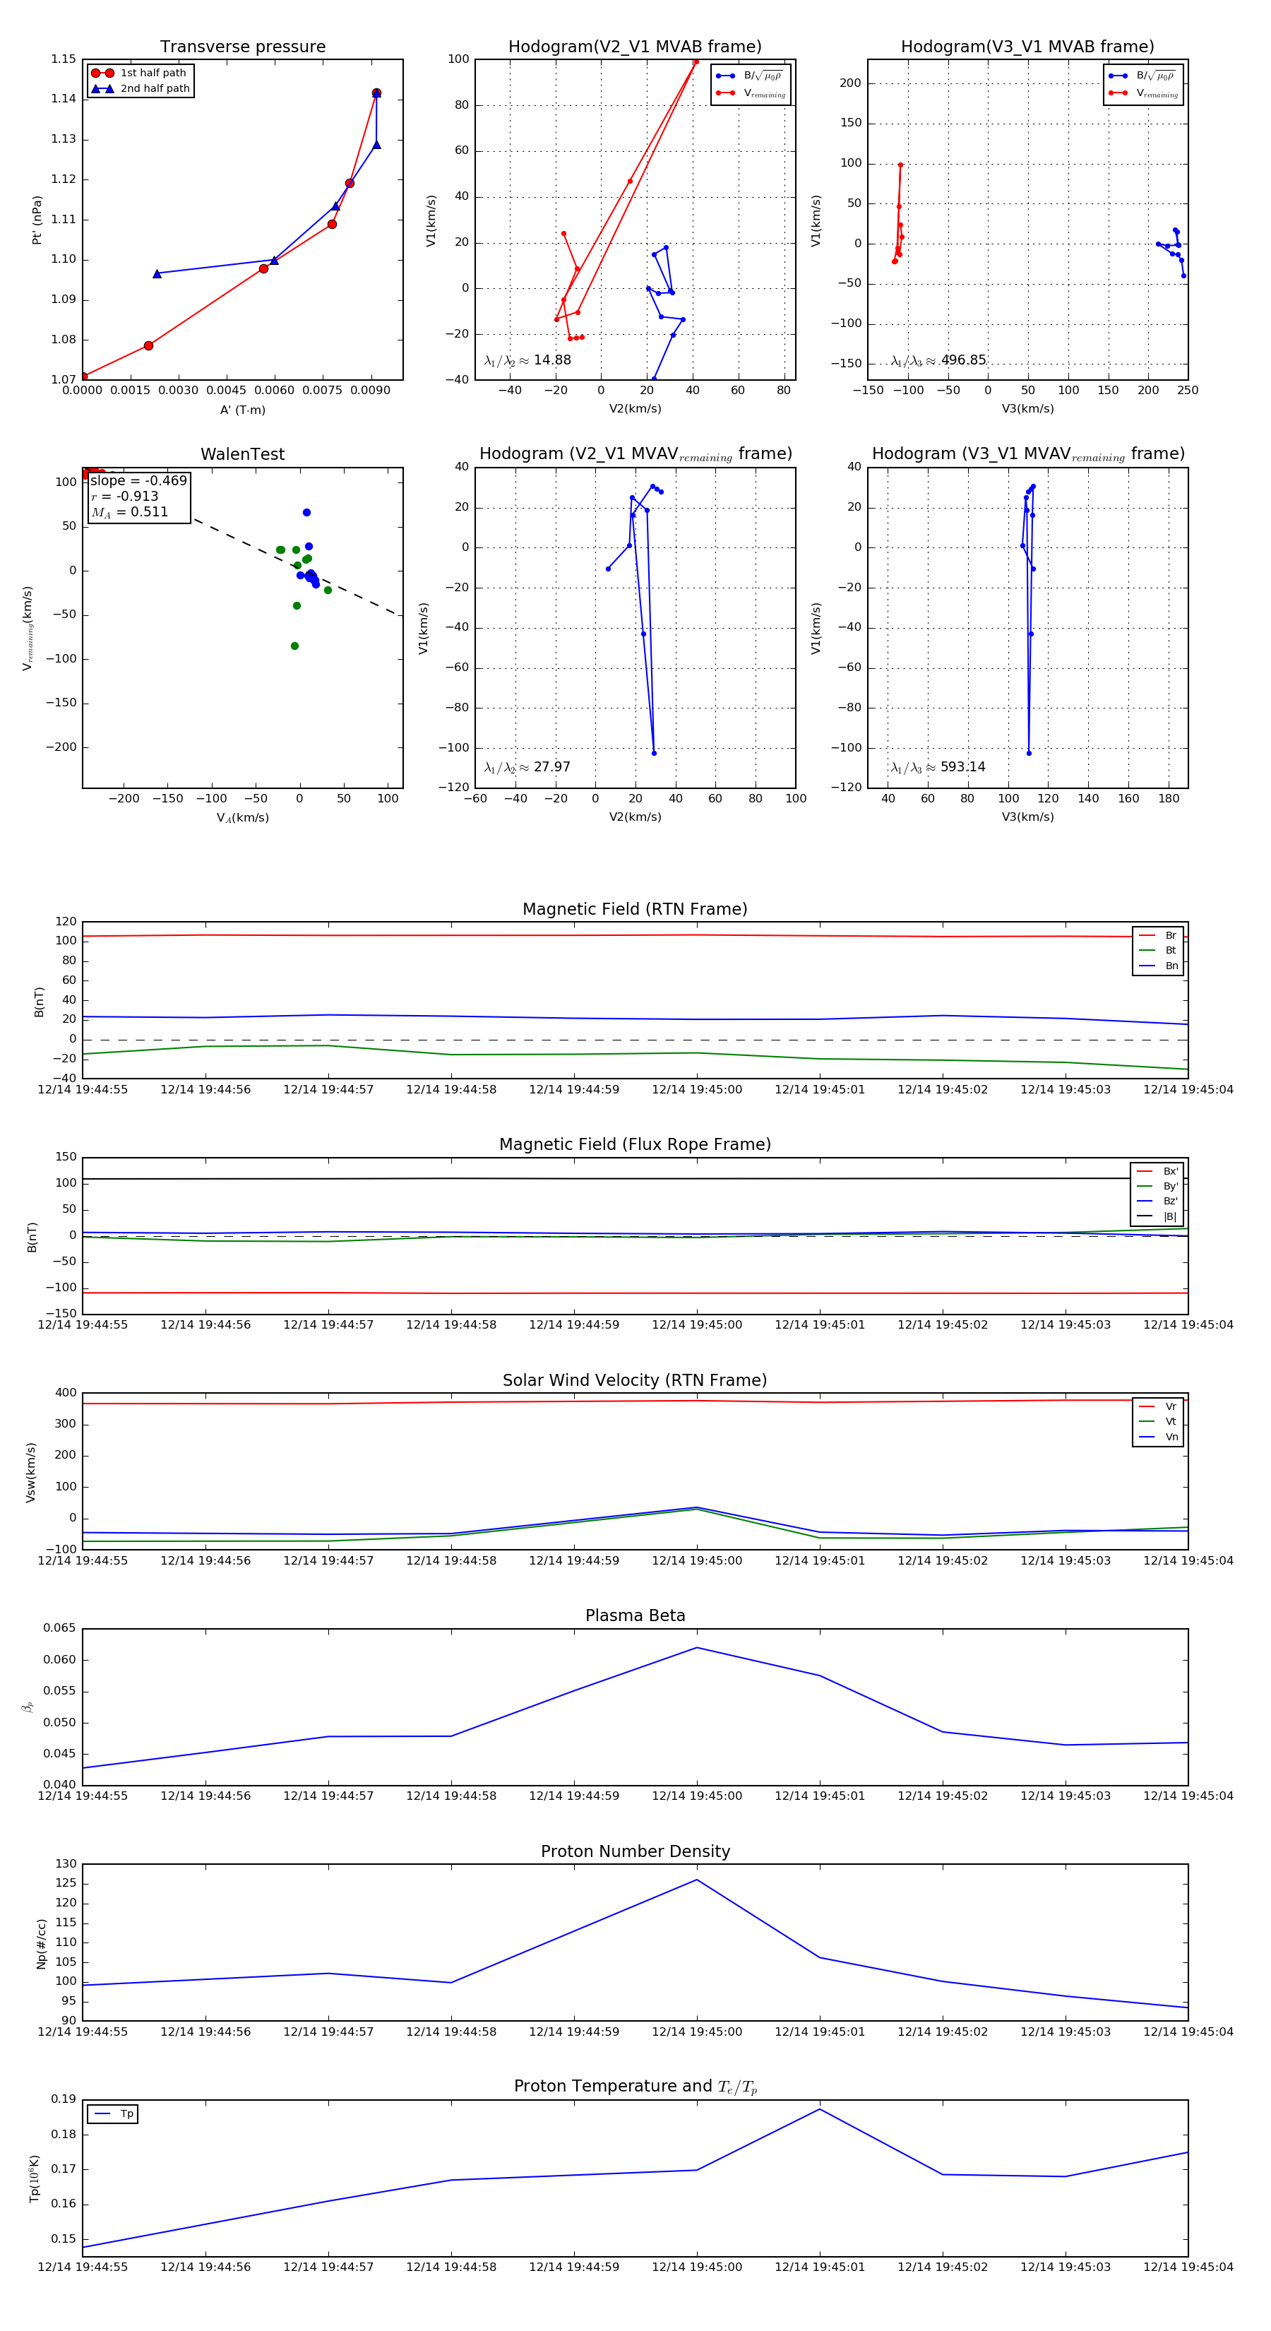The image size is (1271, 2331).
Task: Click the proton temperature peak at 19:45:01
Action: [x=820, y=2109]
